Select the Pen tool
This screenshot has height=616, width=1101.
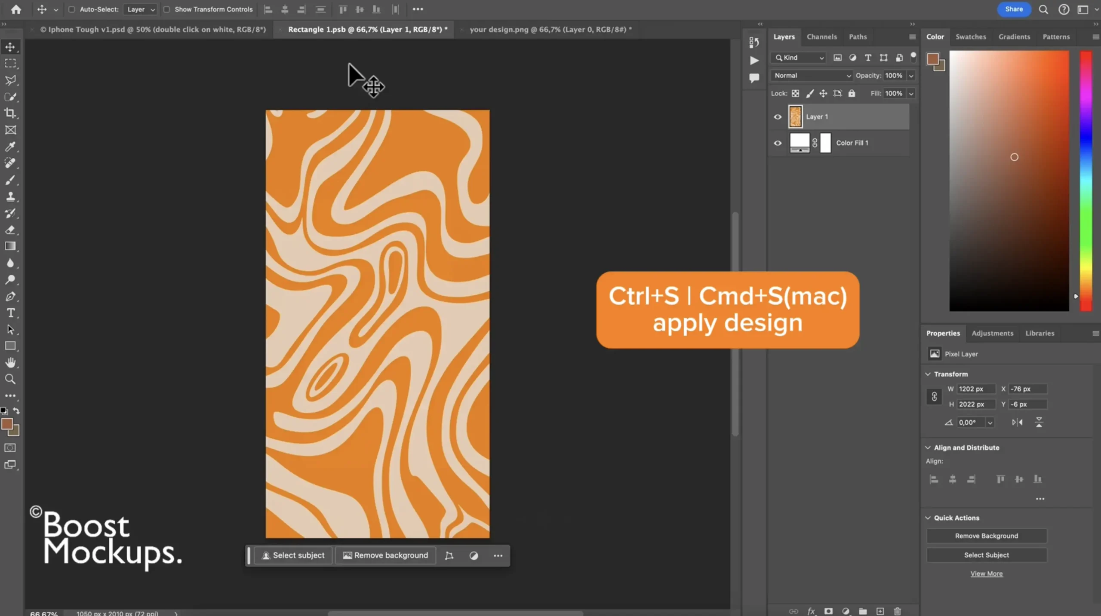(10, 296)
